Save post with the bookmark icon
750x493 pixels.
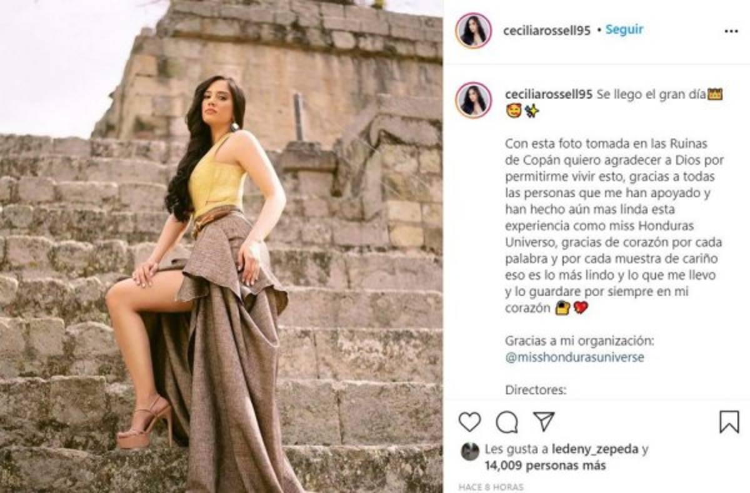(x=729, y=422)
